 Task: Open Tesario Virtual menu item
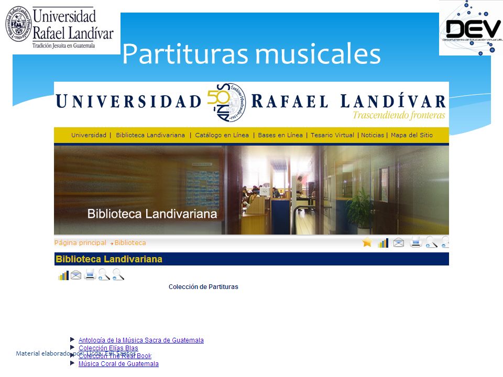pos(332,135)
